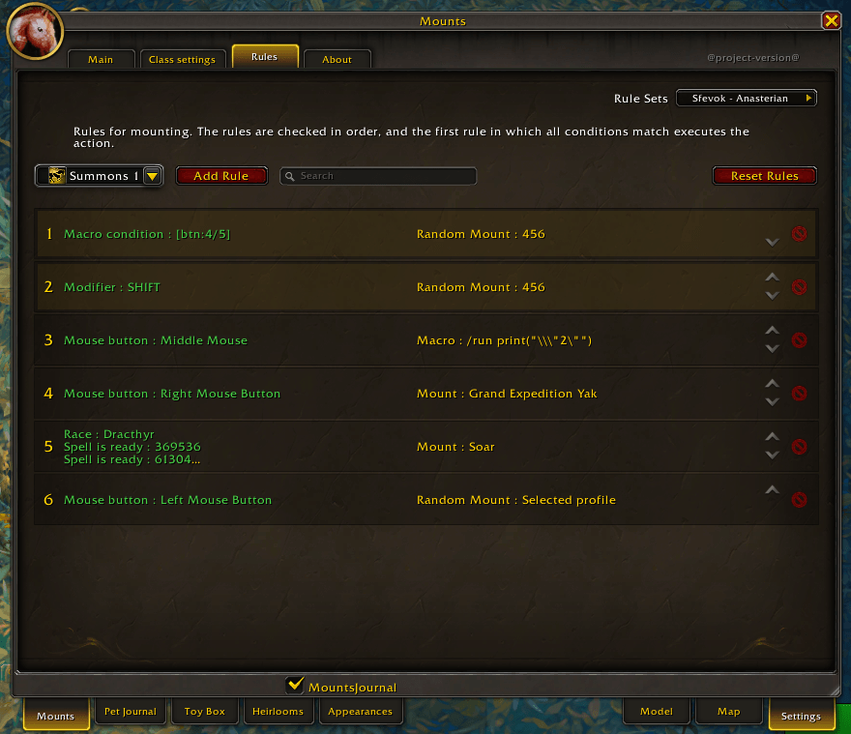Remove the Grand Expedition Yak rule
Image resolution: width=851 pixels, height=734 pixels.
click(x=799, y=394)
